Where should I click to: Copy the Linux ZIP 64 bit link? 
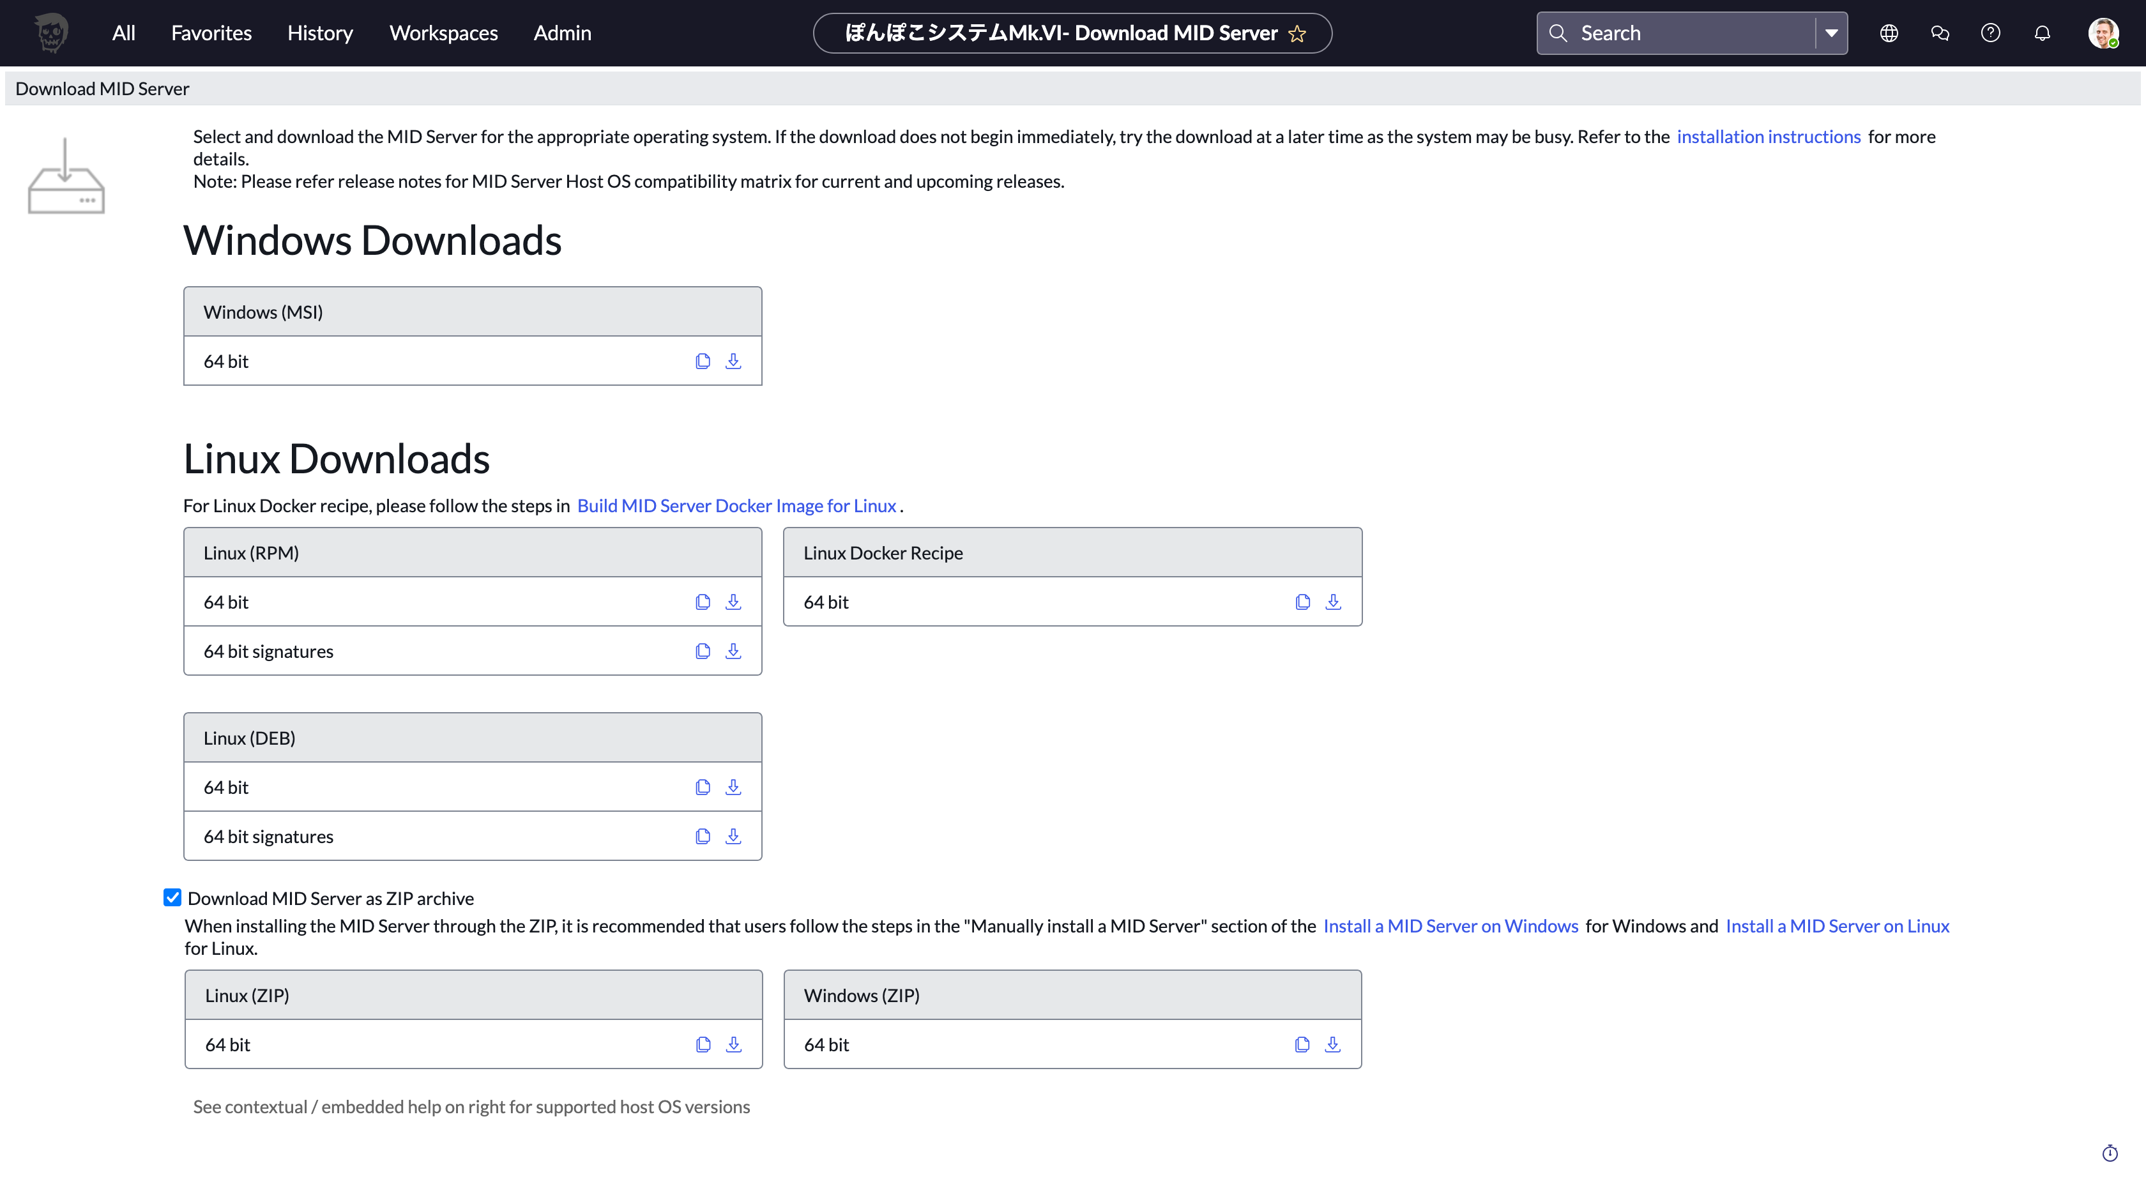click(703, 1044)
